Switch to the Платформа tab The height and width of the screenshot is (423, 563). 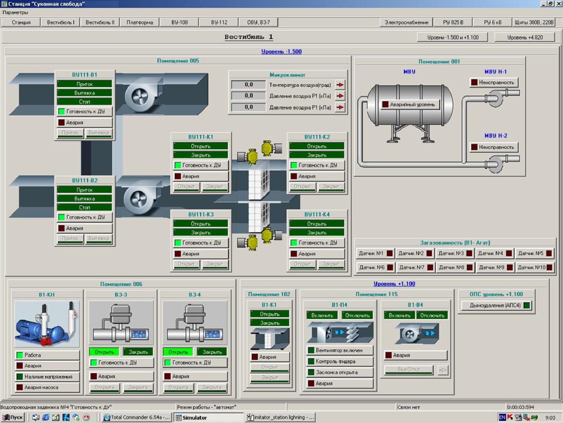pyautogui.click(x=140, y=22)
